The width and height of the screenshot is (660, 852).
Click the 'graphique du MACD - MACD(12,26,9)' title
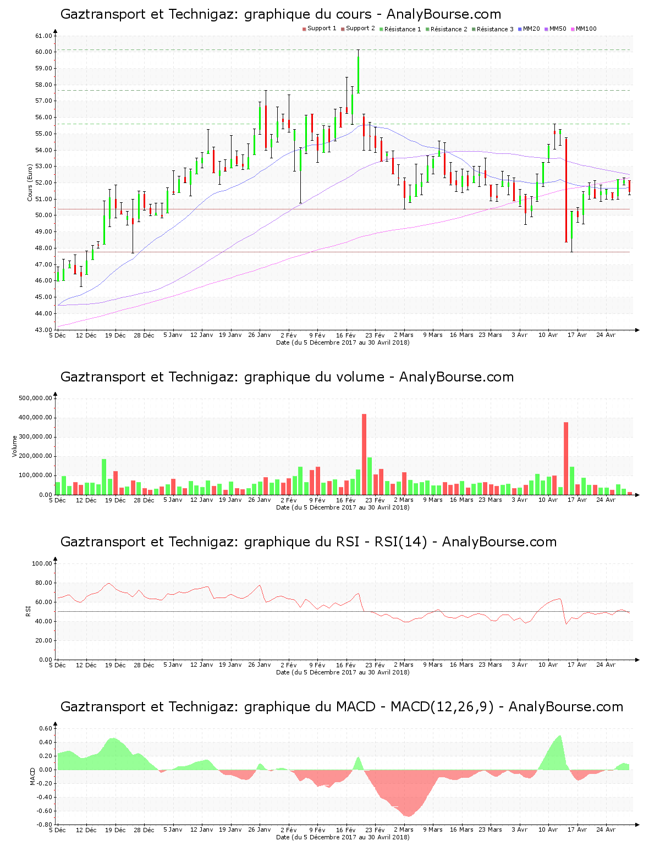coord(342,707)
